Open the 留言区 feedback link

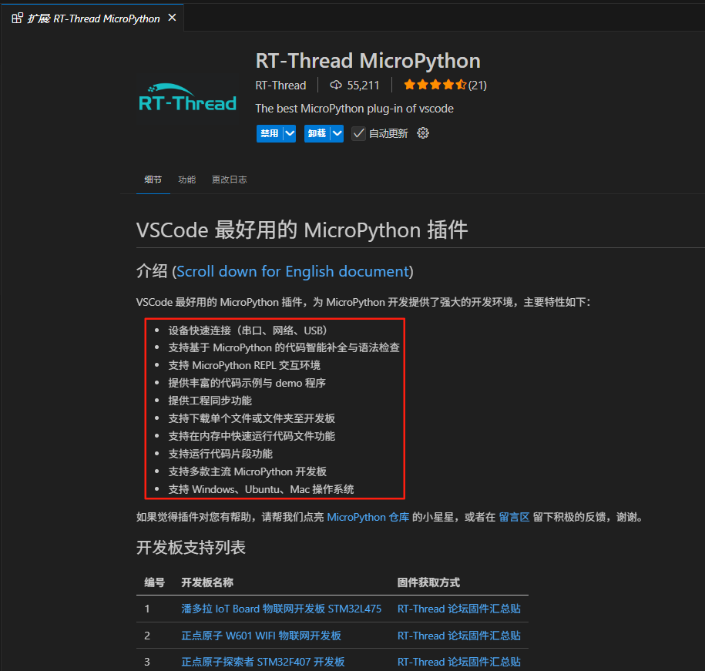(514, 517)
